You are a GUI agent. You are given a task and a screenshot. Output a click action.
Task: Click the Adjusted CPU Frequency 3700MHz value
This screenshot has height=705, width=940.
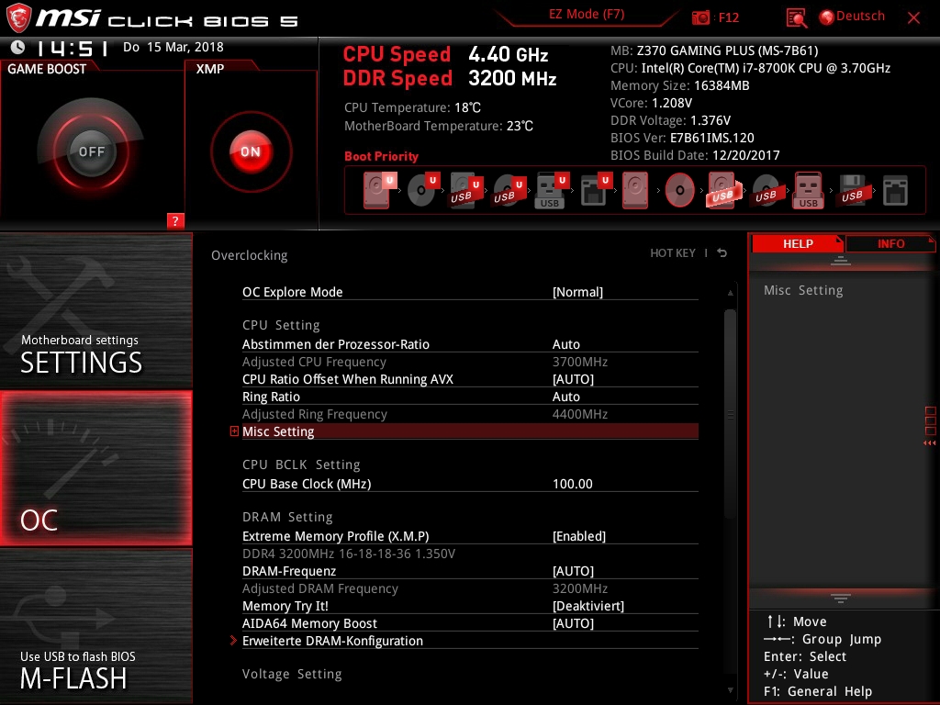tap(580, 362)
